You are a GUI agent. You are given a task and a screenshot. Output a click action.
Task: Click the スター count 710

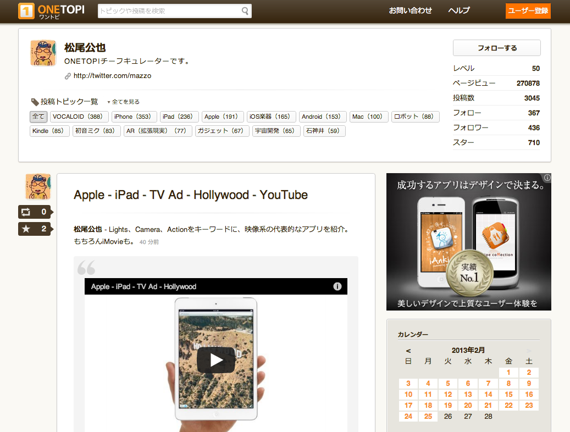pyautogui.click(x=534, y=143)
